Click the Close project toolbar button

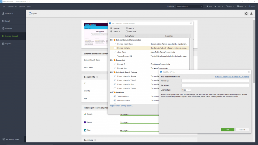pyautogui.click(x=240, y=6)
